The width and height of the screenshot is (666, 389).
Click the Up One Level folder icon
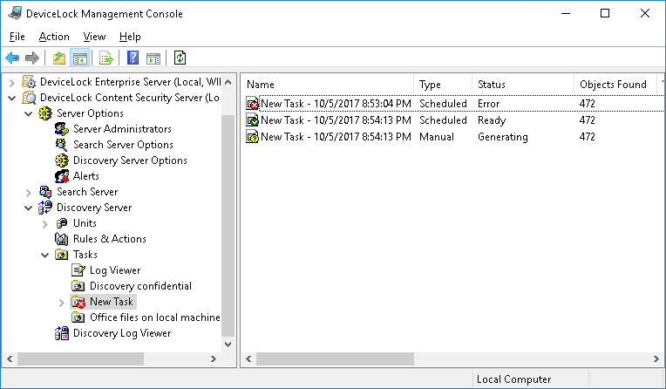[x=59, y=58]
